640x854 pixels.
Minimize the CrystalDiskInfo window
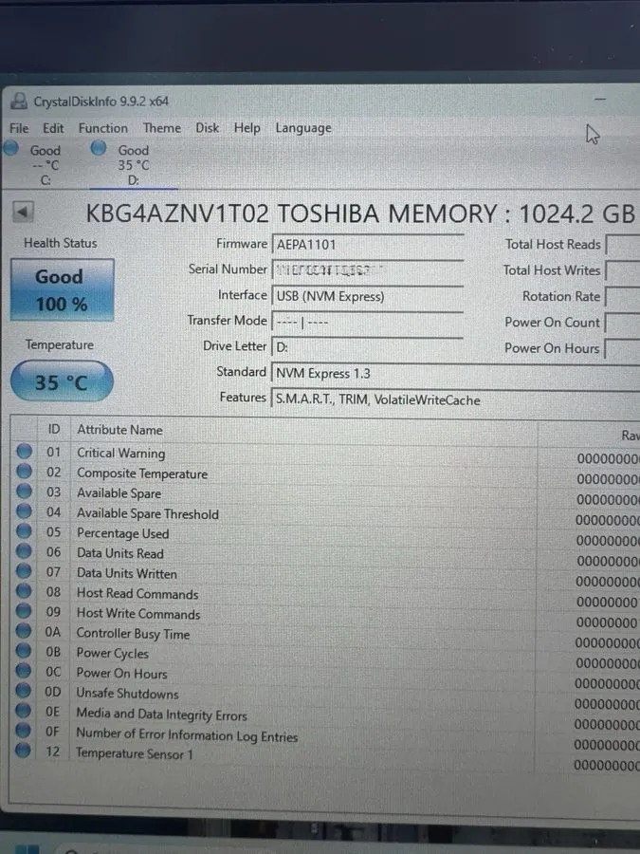point(600,99)
